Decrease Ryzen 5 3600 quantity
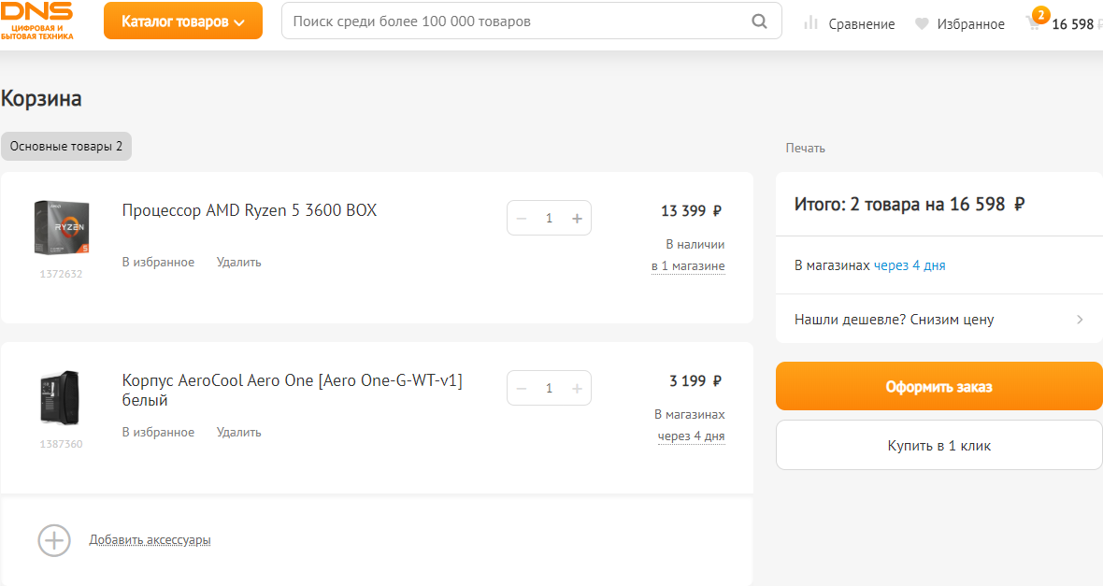This screenshot has height=586, width=1103. coord(522,219)
